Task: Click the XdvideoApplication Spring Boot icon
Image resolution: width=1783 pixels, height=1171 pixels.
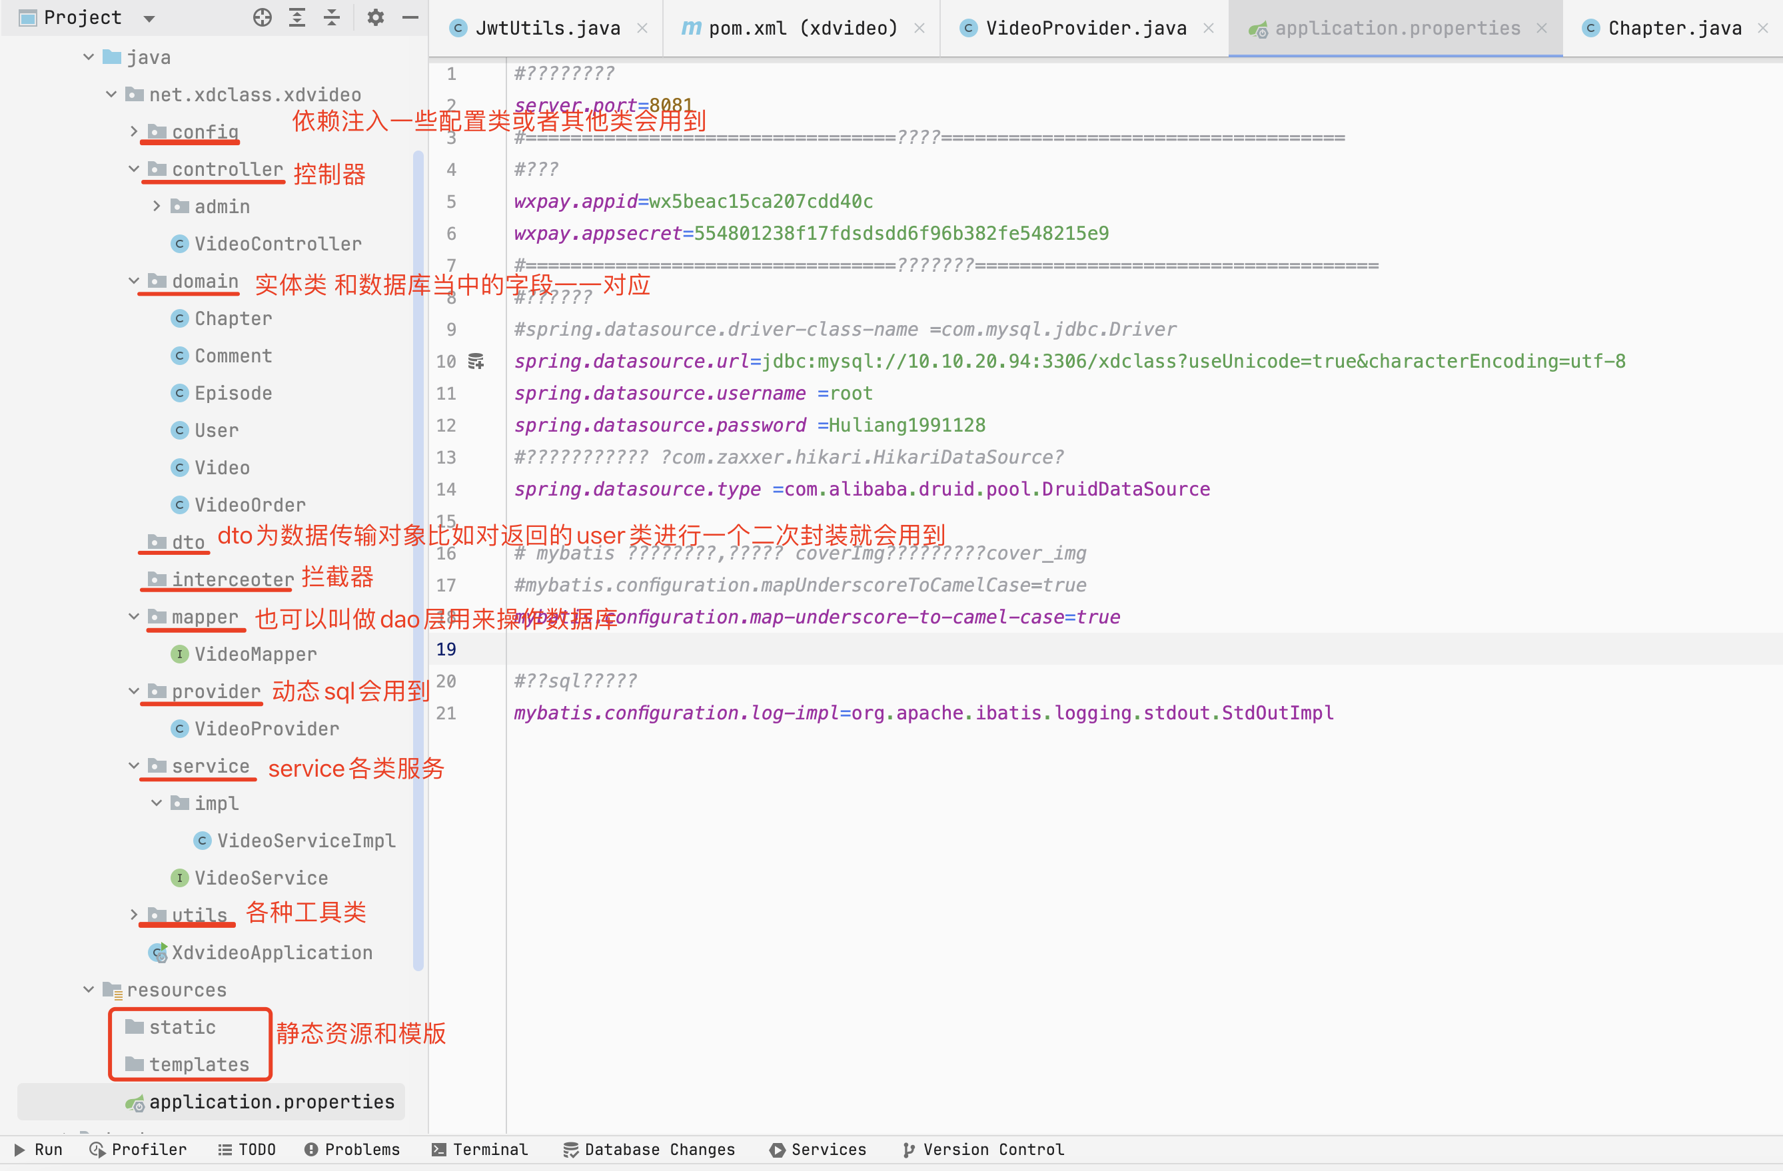Action: (157, 953)
